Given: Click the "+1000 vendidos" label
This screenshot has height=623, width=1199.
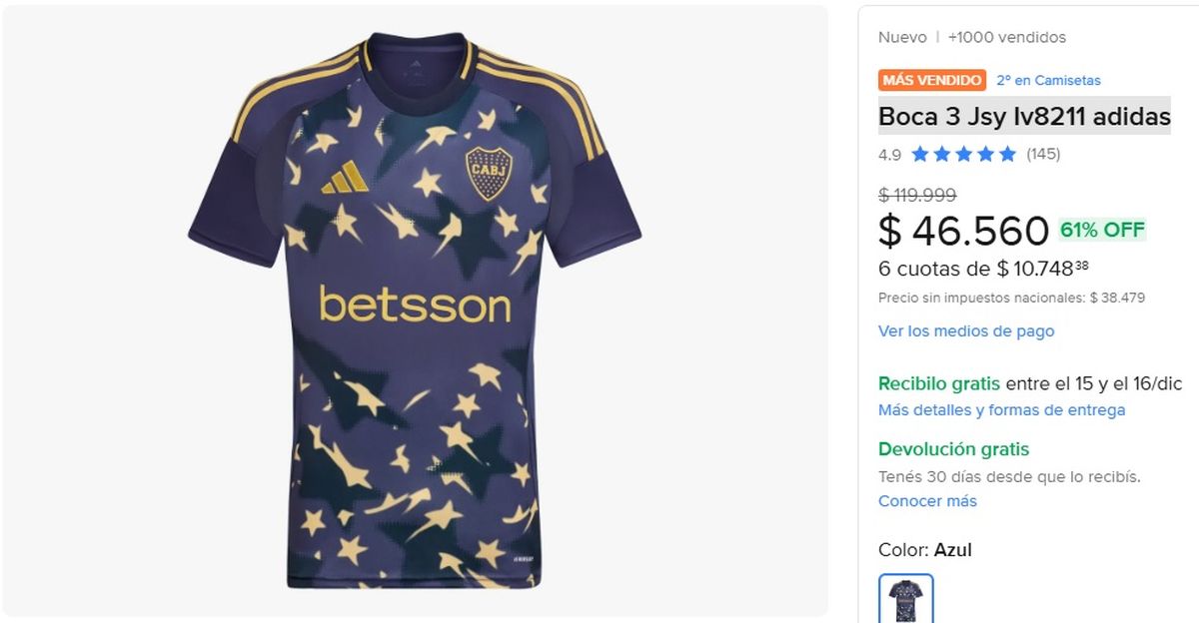Looking at the screenshot, I should 1007,37.
